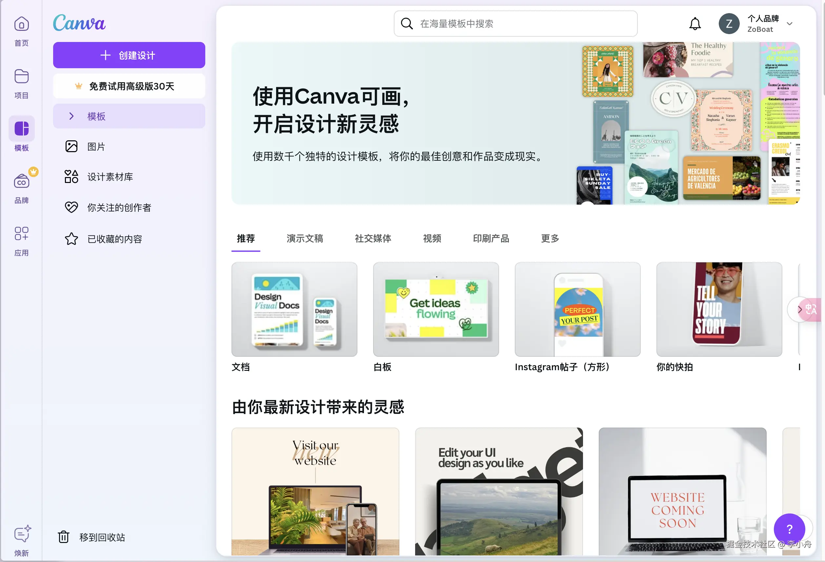Open the 首页 home icon in sidebar

[21, 23]
